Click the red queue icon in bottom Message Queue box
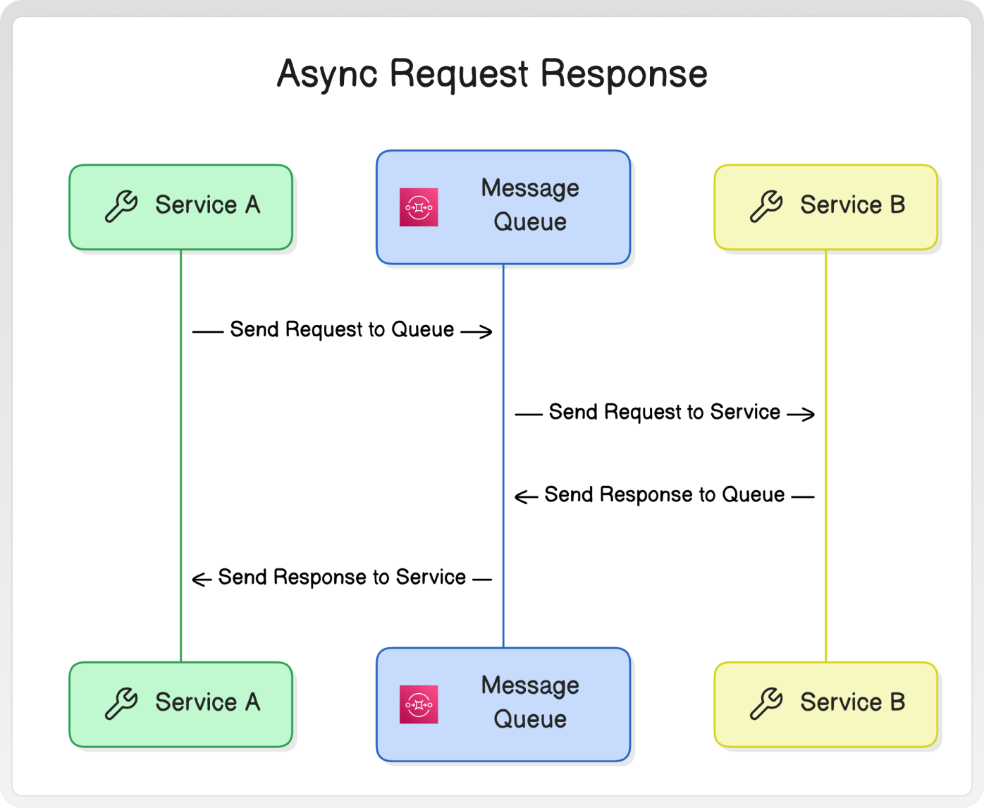984x808 pixels. pos(419,704)
